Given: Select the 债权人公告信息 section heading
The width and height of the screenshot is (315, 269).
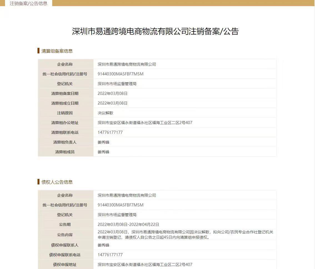Looking at the screenshot, I should coord(57,182).
